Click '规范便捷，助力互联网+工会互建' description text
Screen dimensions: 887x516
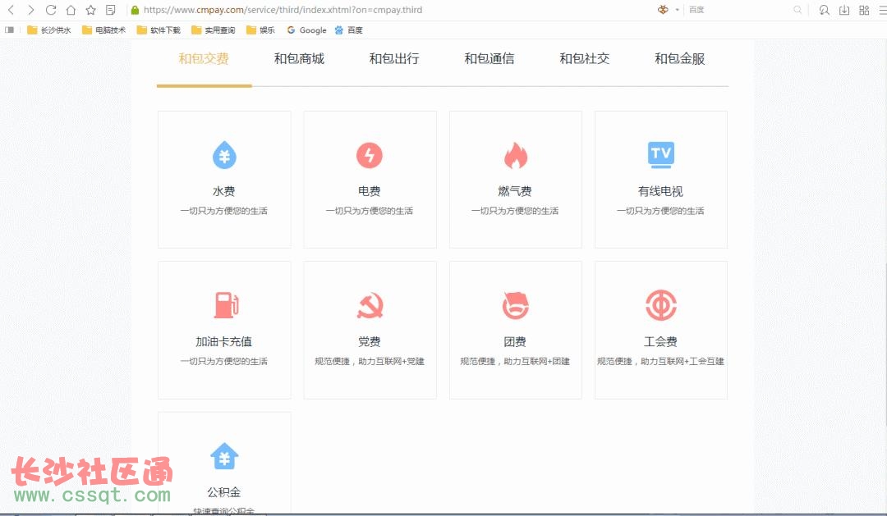[660, 361]
